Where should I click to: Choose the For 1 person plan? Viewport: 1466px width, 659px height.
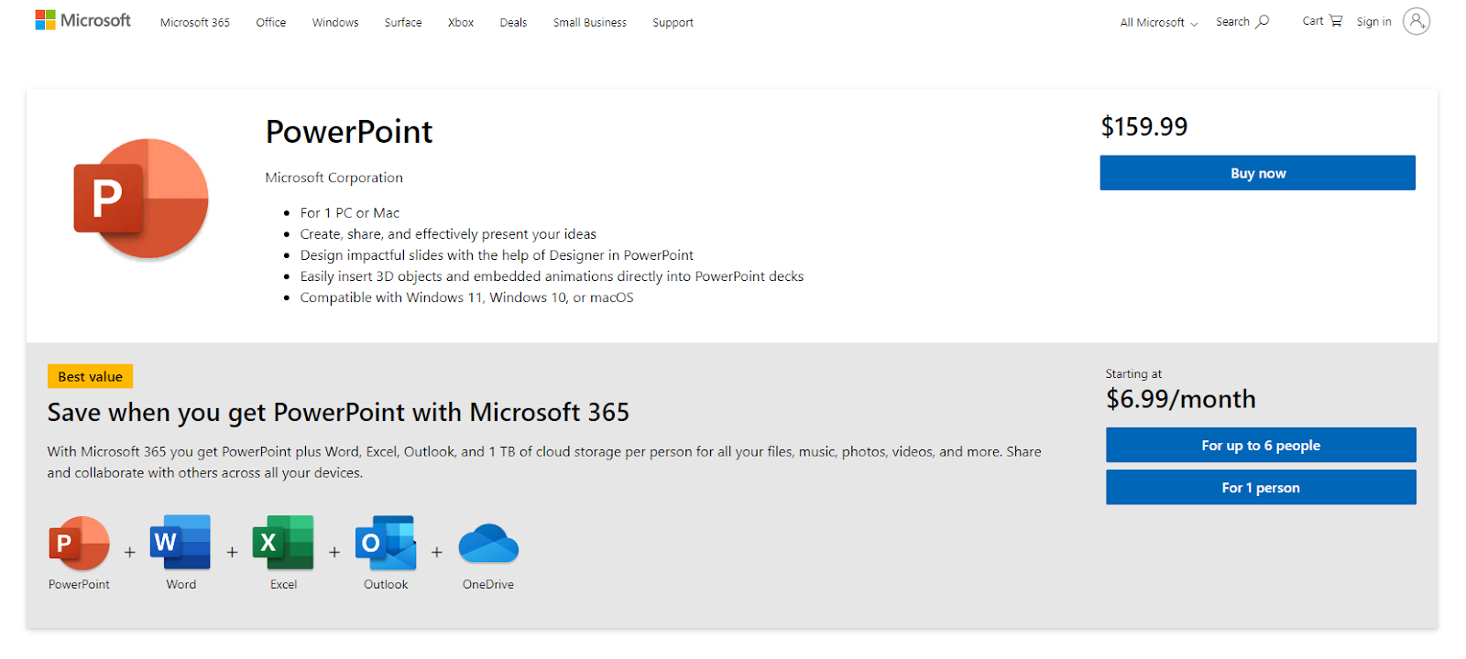pos(1261,487)
